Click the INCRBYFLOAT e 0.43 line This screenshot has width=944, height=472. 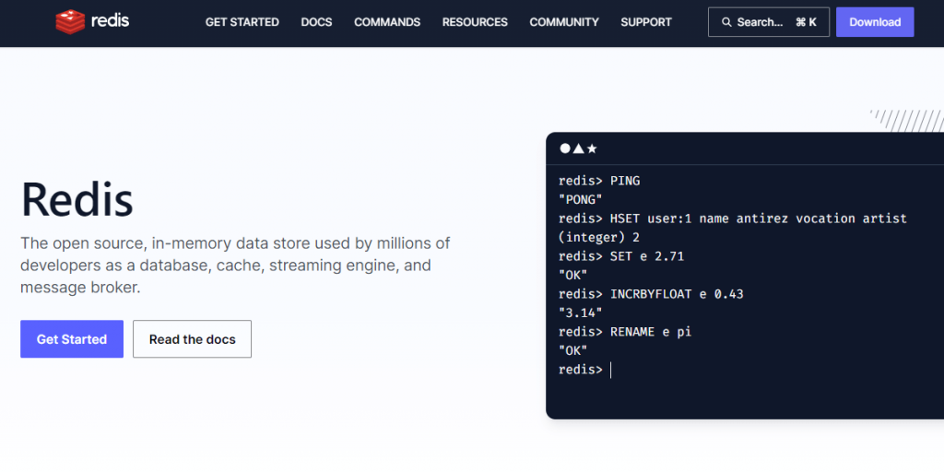(651, 294)
